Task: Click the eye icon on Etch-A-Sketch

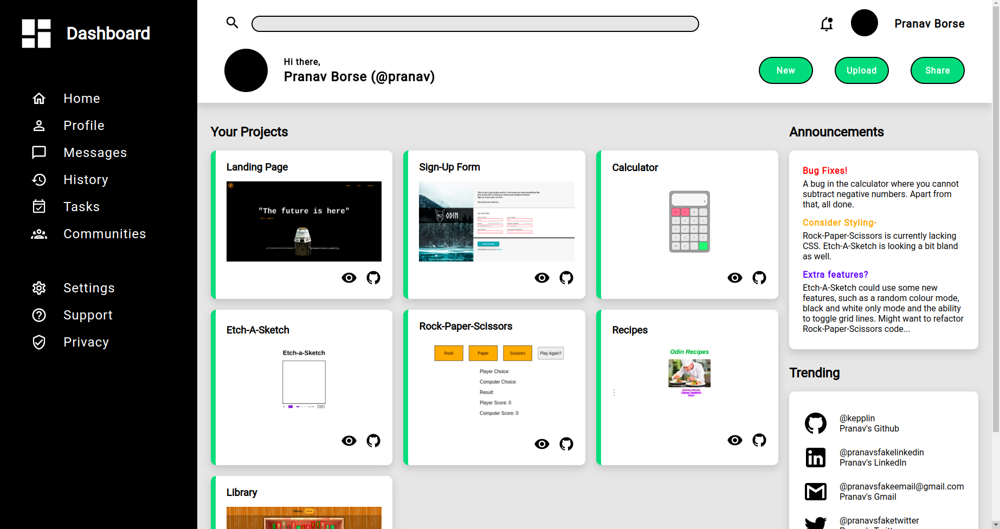Action: coord(349,440)
